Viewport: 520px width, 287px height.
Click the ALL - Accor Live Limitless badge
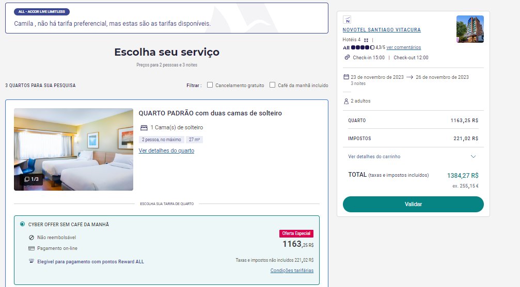click(42, 11)
